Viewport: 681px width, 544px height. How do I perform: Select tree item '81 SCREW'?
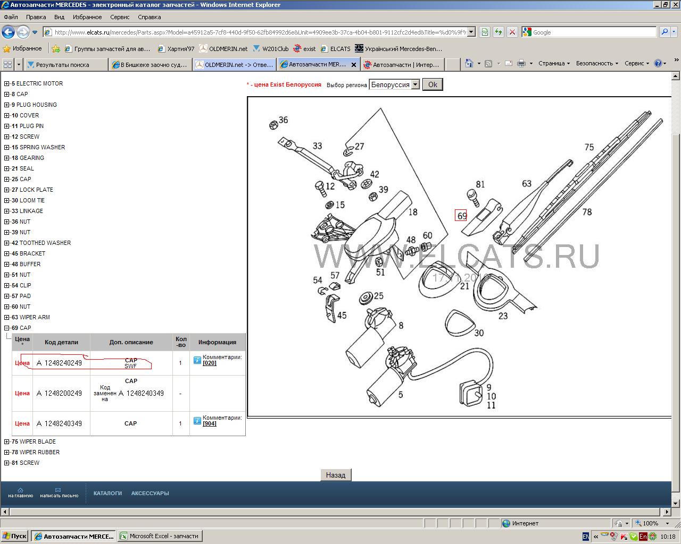click(x=26, y=463)
